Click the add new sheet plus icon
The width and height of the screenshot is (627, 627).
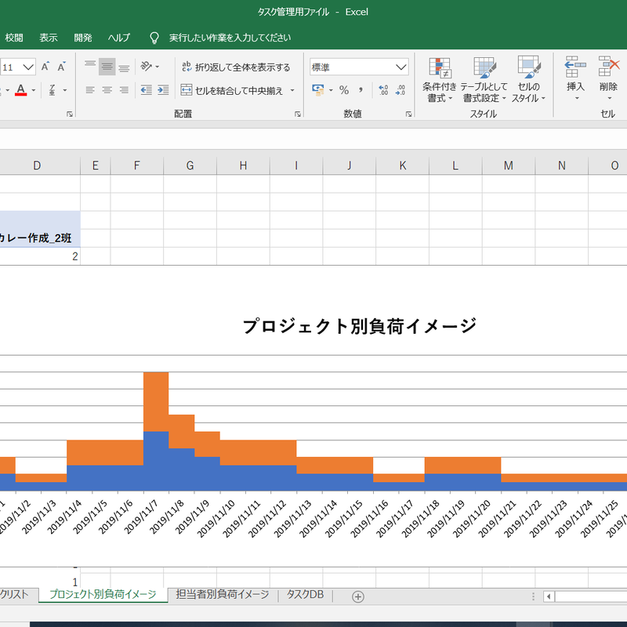pos(358,596)
